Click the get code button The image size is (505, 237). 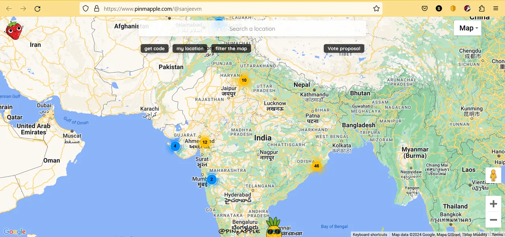155,48
